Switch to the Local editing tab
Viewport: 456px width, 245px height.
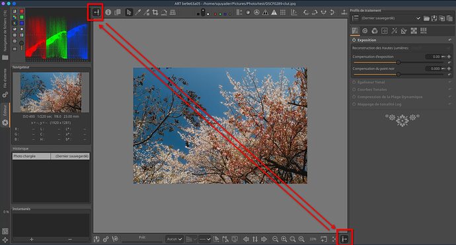pyautogui.click(x=385, y=31)
